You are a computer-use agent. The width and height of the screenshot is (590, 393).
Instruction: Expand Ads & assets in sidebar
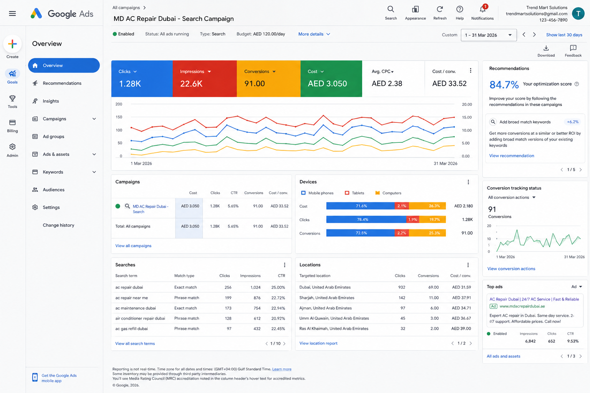(x=94, y=154)
